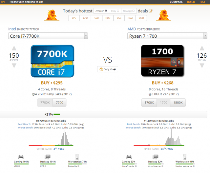Go to the TEST tab in header
Screen dimensions: 210x173
(202, 2)
